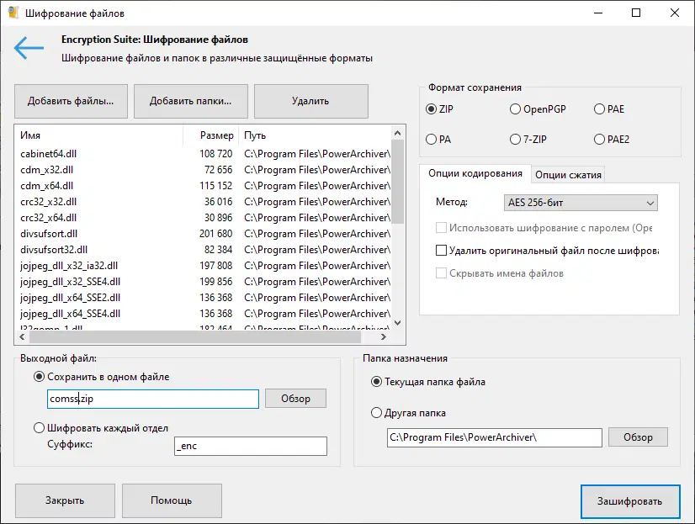Viewport: 695px width, 524px height.
Task: Click horizontal scroll left arrow in file list
Action: point(22,337)
